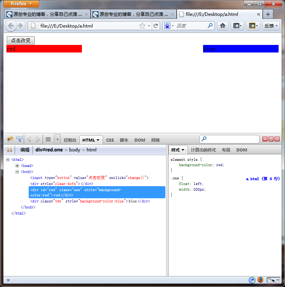Switch to 计算出的样式 computed side panel
The height and width of the screenshot is (287, 285).
pyautogui.click(x=203, y=150)
